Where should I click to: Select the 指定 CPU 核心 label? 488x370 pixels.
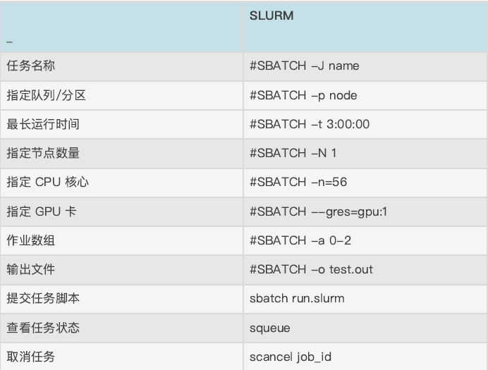point(48,182)
